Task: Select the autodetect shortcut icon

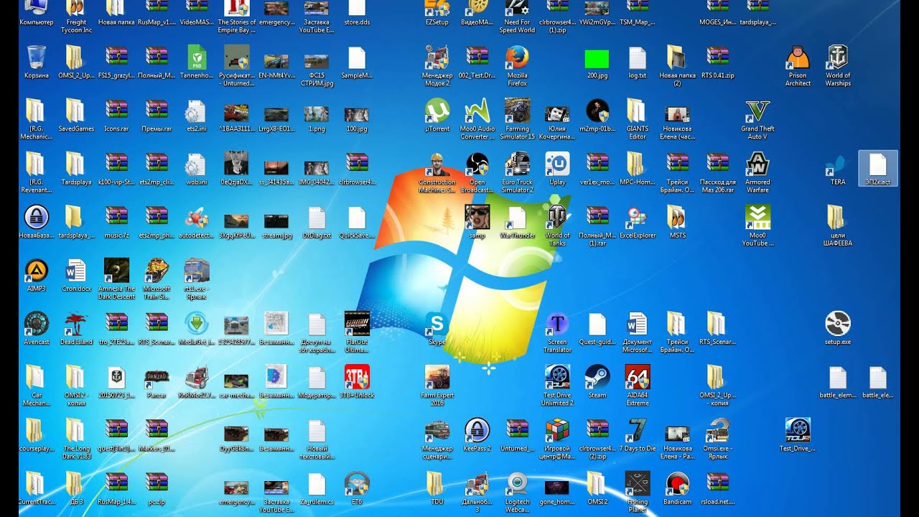Action: [x=197, y=222]
